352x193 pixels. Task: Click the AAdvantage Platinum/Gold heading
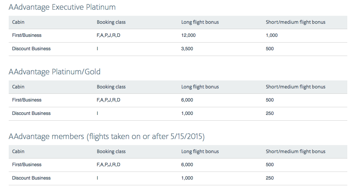click(54, 72)
